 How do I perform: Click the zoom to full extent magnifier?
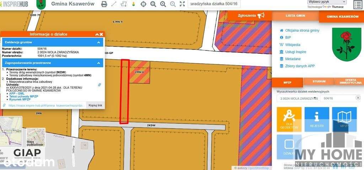153,4
